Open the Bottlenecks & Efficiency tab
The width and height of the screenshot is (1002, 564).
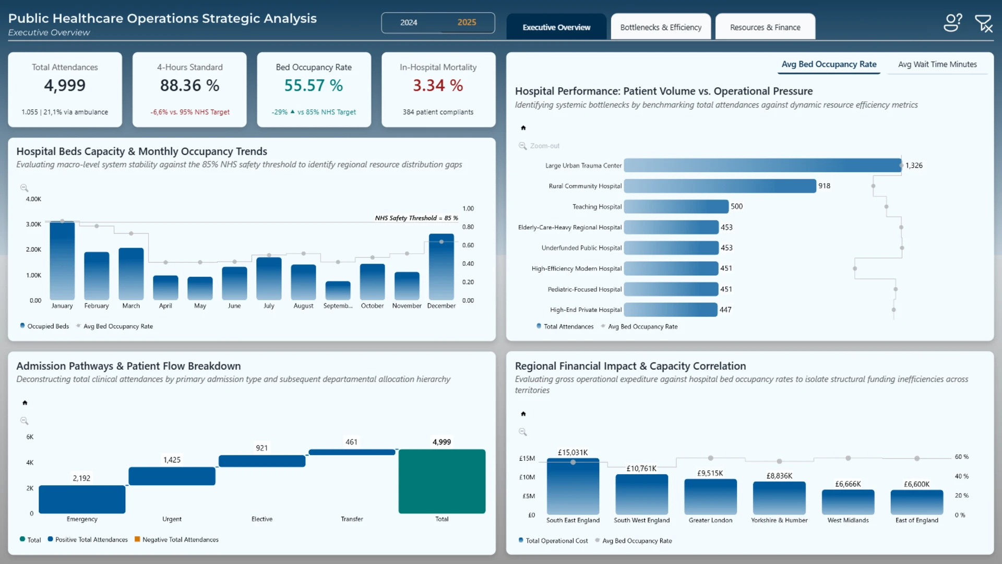(x=661, y=27)
